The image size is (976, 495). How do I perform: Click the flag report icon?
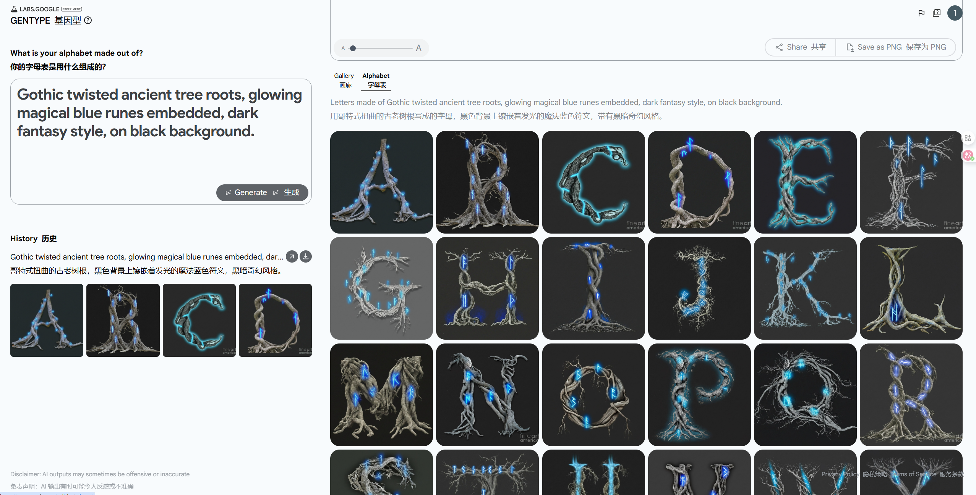click(921, 13)
